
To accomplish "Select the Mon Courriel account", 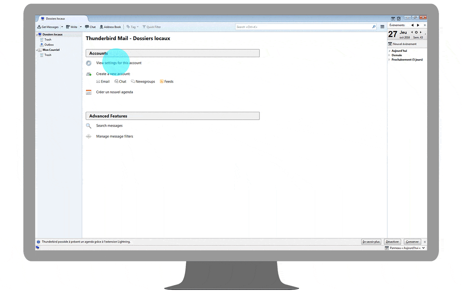I will pos(51,50).
